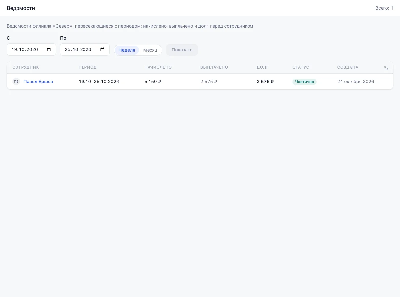
Task: Open table column settings icon
Action: coord(386,68)
